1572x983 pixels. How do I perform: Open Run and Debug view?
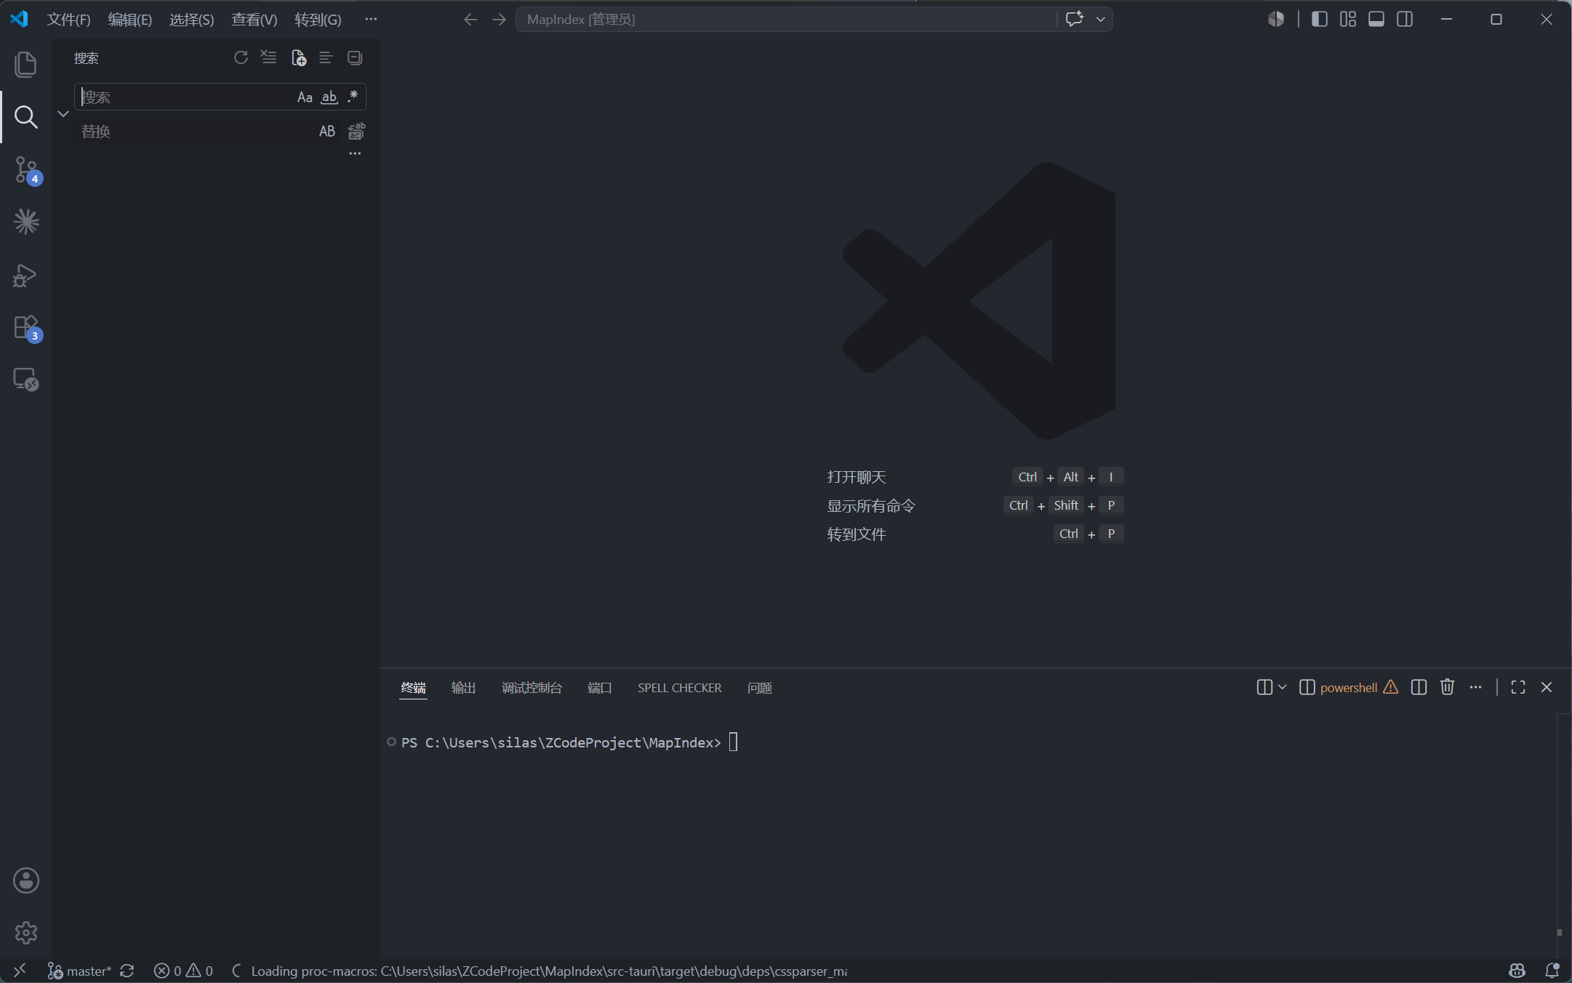pyautogui.click(x=25, y=275)
